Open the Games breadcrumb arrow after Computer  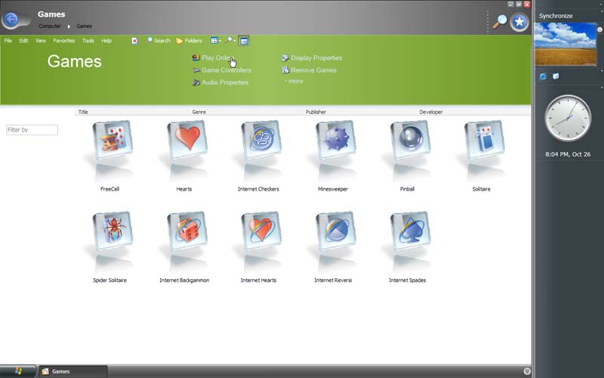point(69,26)
